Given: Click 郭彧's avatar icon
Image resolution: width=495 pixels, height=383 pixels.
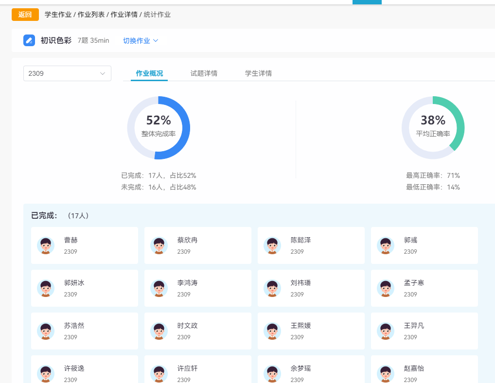Looking at the screenshot, I should (x=386, y=245).
